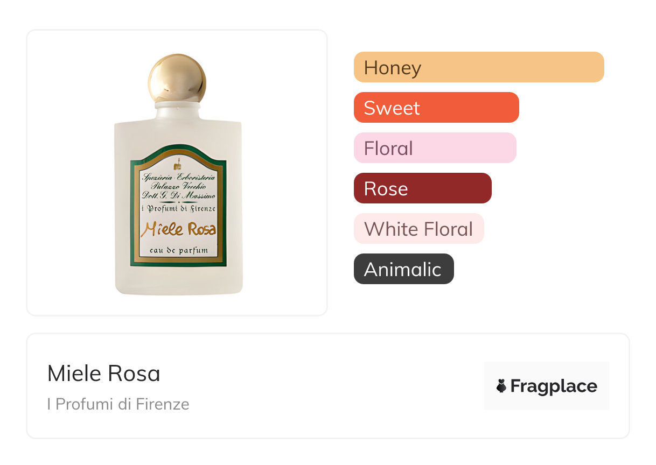
Task: Select the Honey accord bar
Action: pyautogui.click(x=478, y=67)
